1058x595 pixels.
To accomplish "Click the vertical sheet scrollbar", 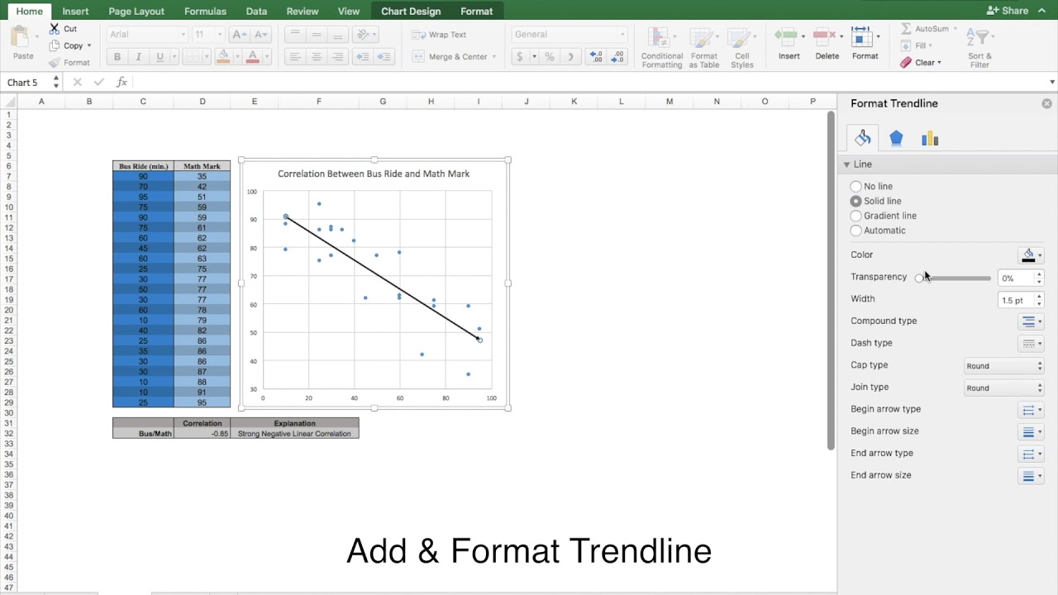I will pos(831,281).
